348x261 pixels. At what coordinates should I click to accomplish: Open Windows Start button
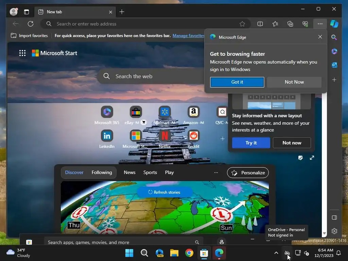point(129,253)
